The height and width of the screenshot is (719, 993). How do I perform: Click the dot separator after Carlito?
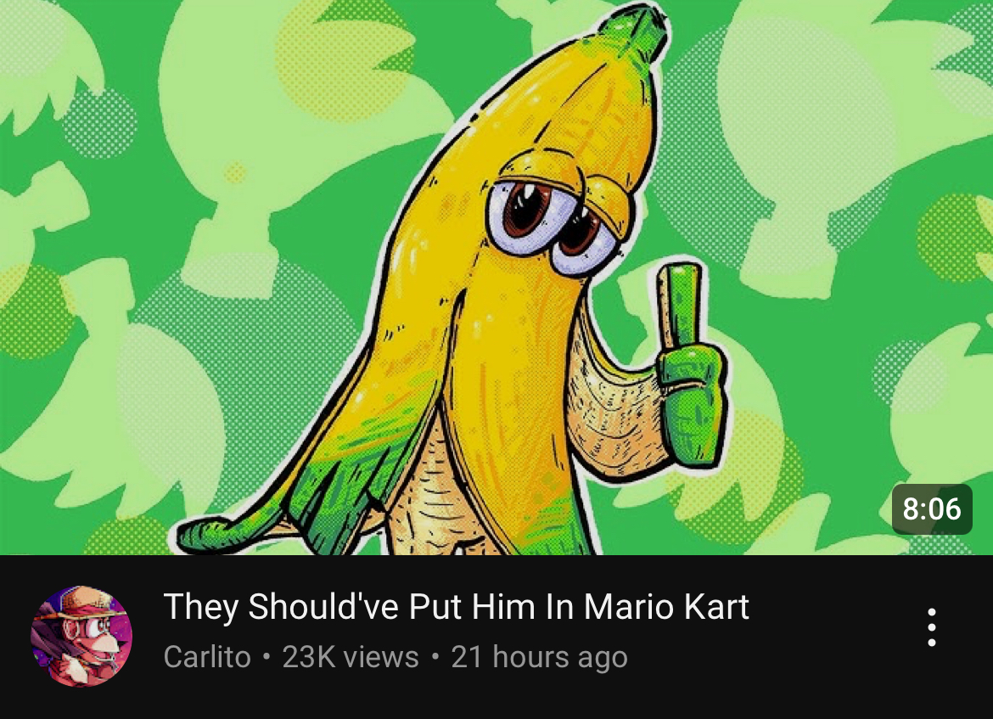point(266,657)
